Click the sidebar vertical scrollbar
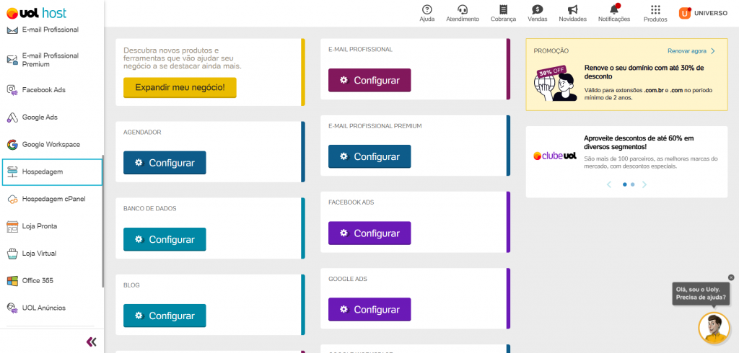The image size is (739, 353). 102,221
